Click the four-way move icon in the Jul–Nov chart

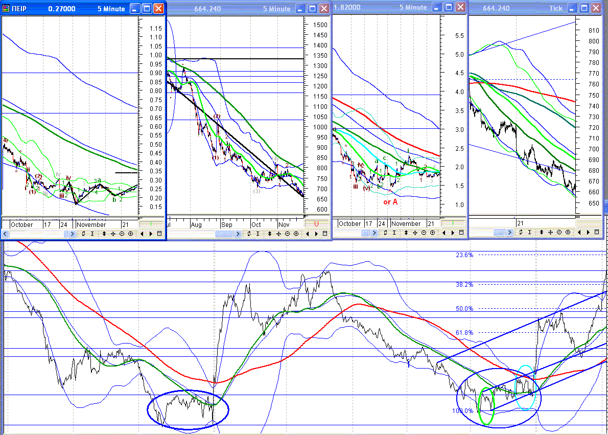point(278,234)
